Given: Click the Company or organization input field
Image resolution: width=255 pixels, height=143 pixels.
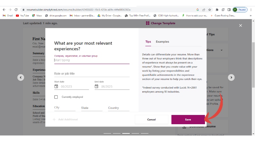Looking at the screenshot, I should point(92,60).
